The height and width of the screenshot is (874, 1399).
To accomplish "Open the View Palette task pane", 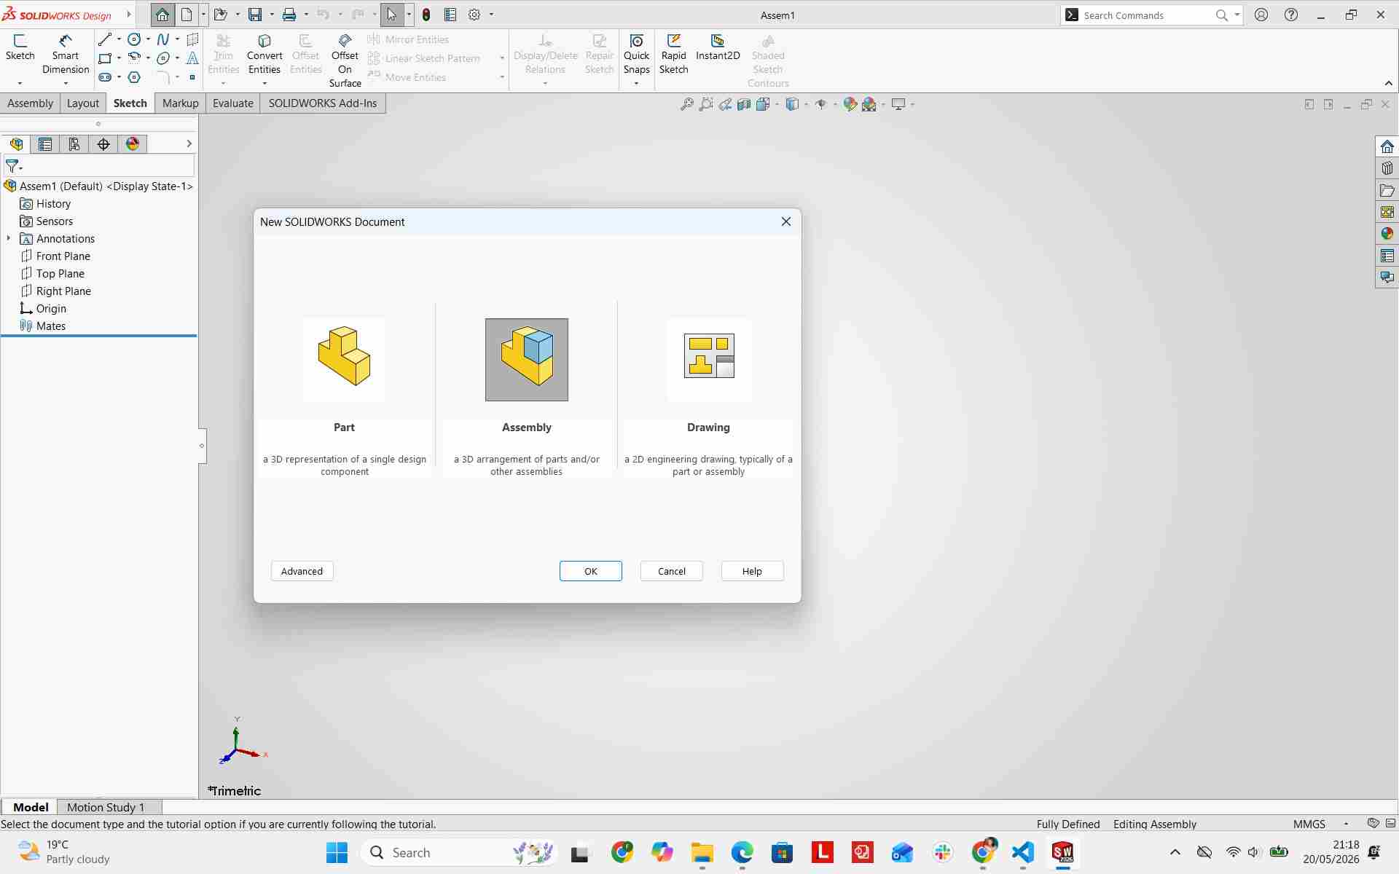I will click(x=1387, y=212).
